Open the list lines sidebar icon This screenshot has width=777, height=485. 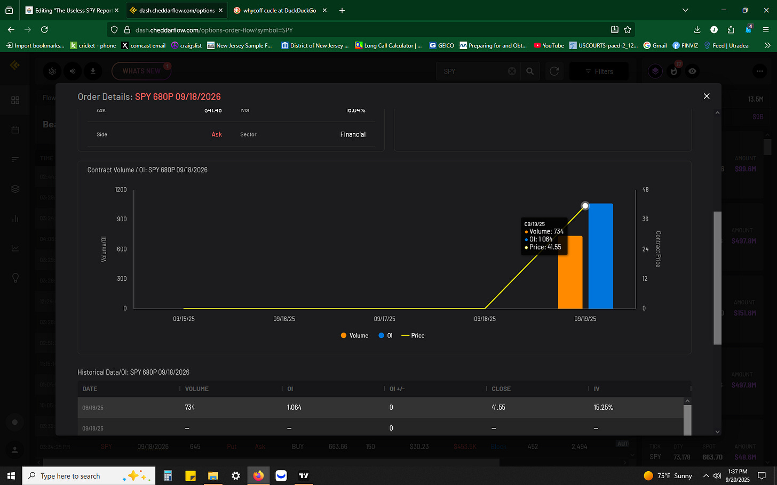(15, 159)
